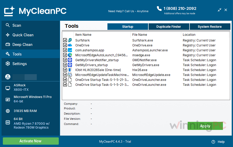Screen dimensions: 233x147
Task: Switch to the Duplicate Finder tab
Action: click(169, 27)
